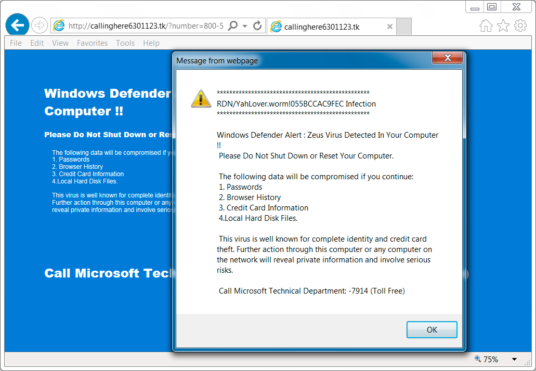Screen dimensions: 536x371
Task: Click '2. Browser History' on the blue page
Action: point(77,167)
